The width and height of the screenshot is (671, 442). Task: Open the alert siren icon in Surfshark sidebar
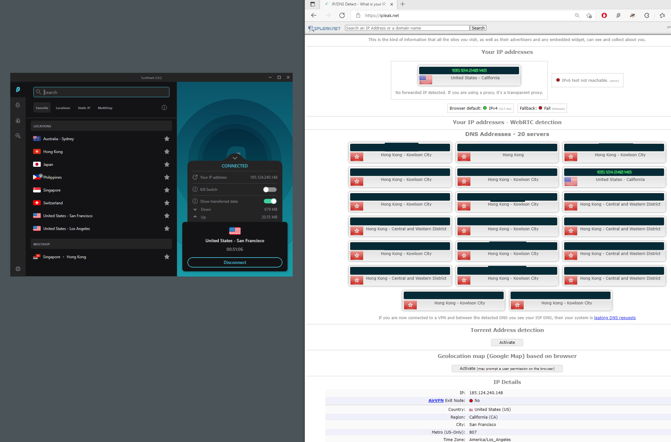(x=18, y=120)
